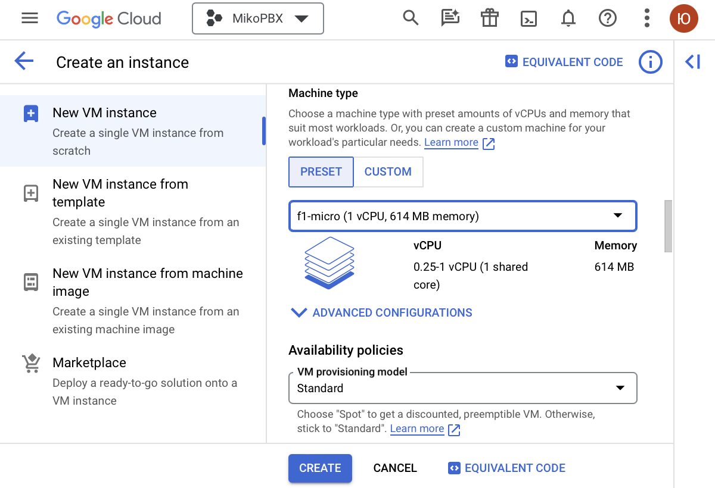Activate Cloud Shell terminal icon
Screen dimensions: 715x488
point(529,18)
